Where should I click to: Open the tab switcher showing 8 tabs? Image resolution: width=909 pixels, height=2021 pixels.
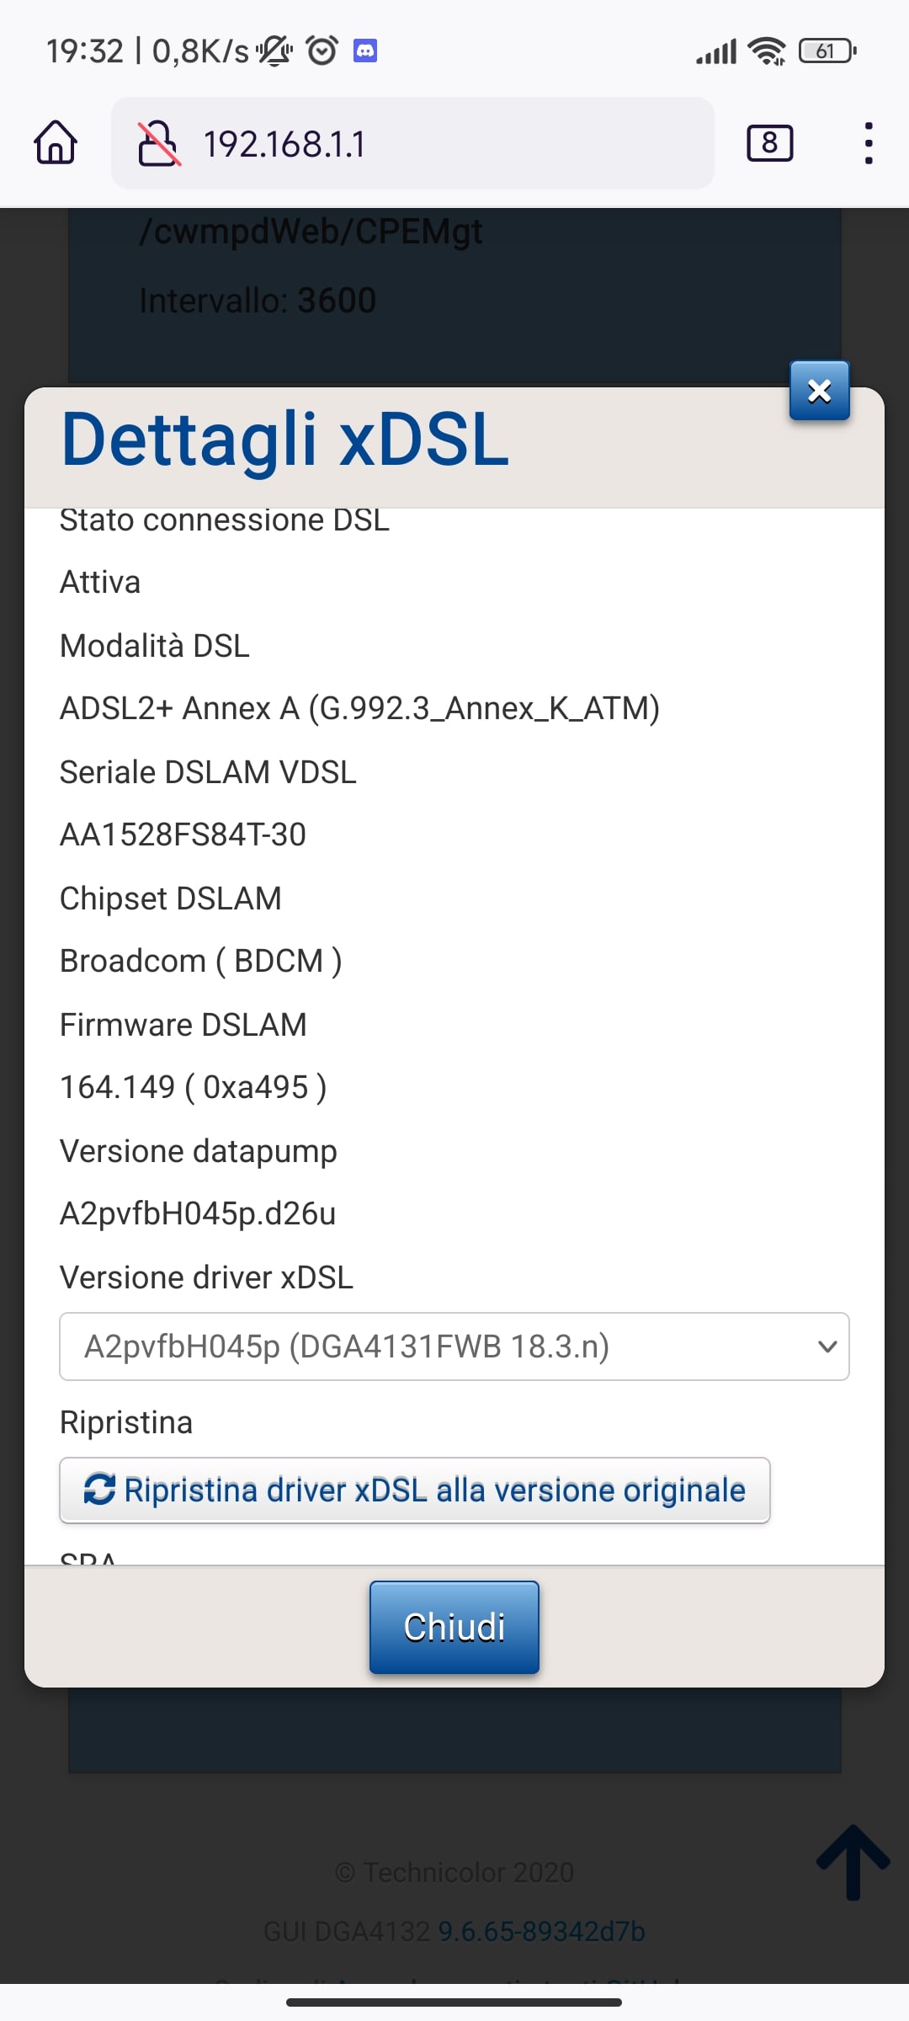click(x=769, y=143)
